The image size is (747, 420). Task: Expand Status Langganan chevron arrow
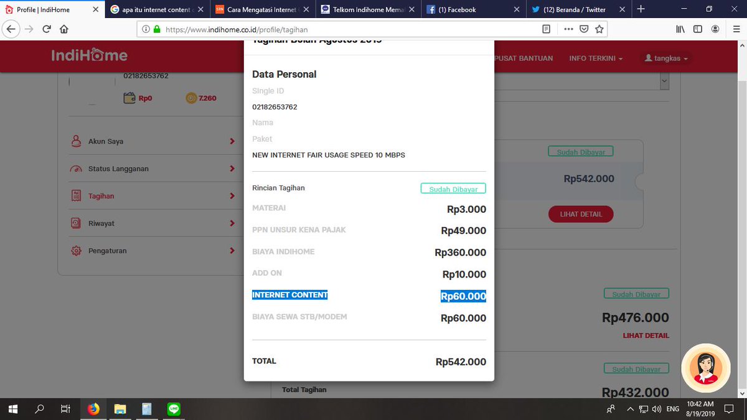coord(232,169)
